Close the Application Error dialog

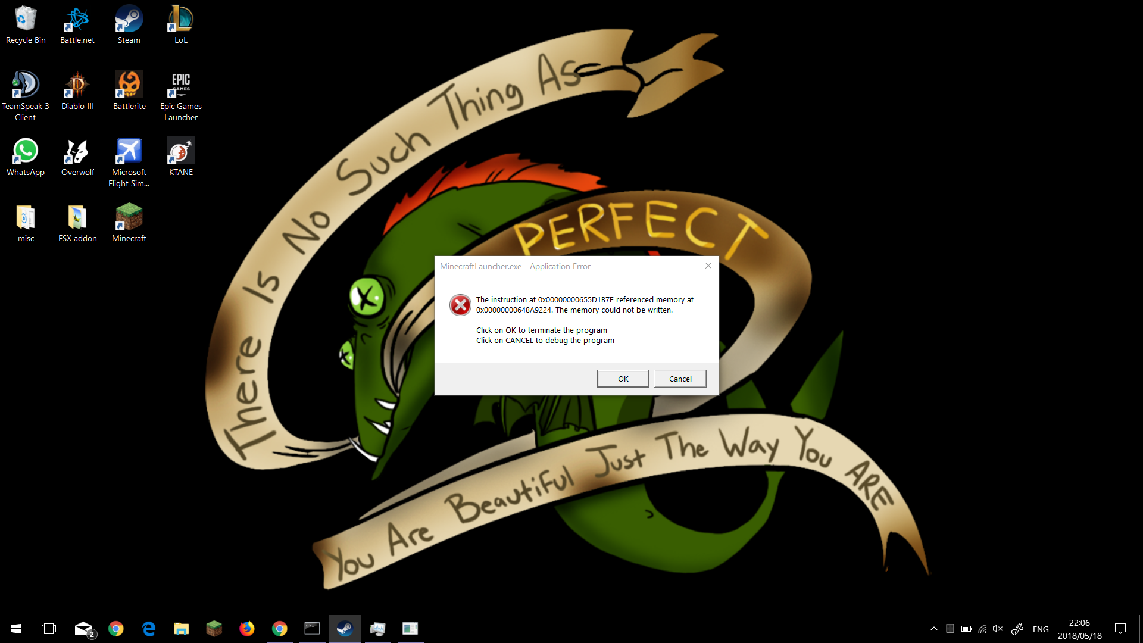pyautogui.click(x=708, y=266)
